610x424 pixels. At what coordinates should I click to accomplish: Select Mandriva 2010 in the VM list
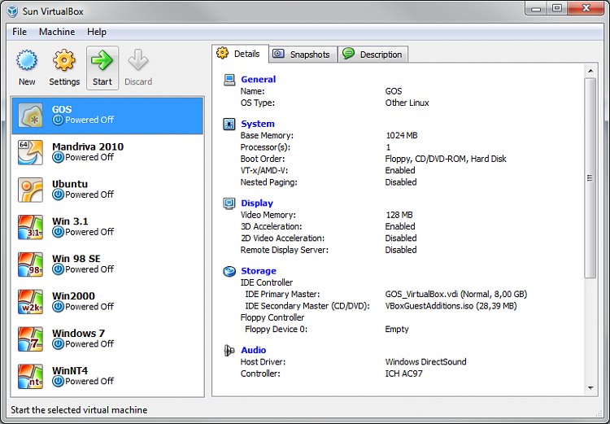point(107,153)
